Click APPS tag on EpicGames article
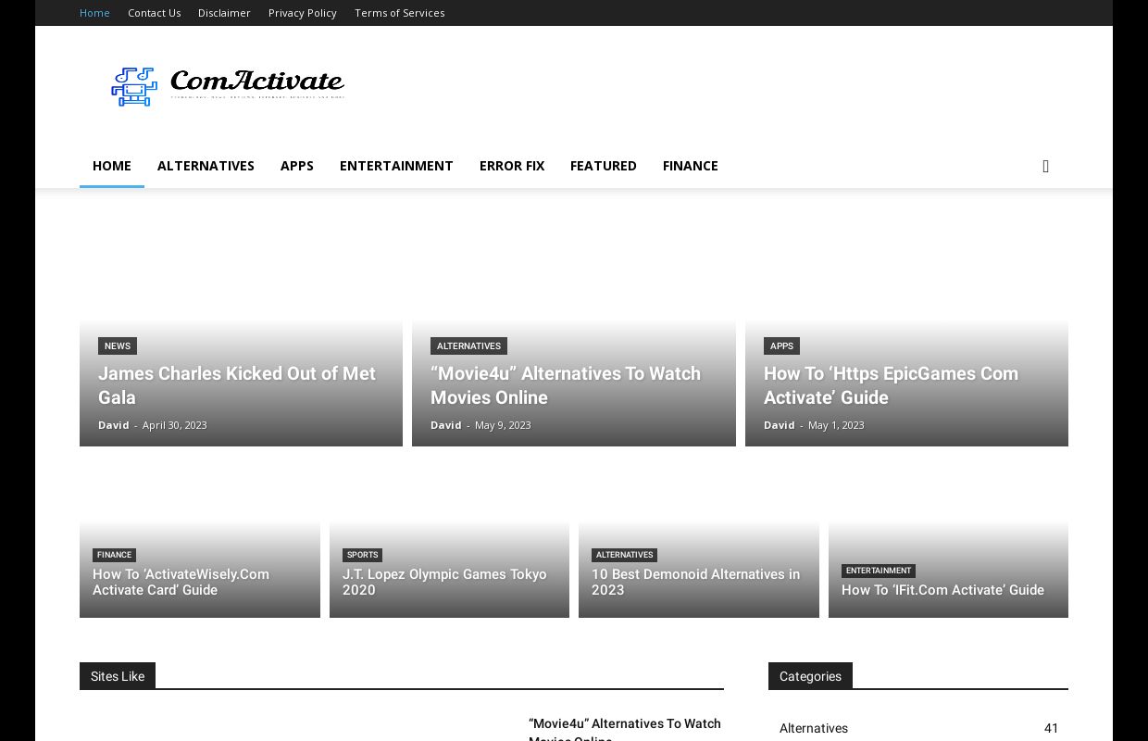 [x=781, y=346]
